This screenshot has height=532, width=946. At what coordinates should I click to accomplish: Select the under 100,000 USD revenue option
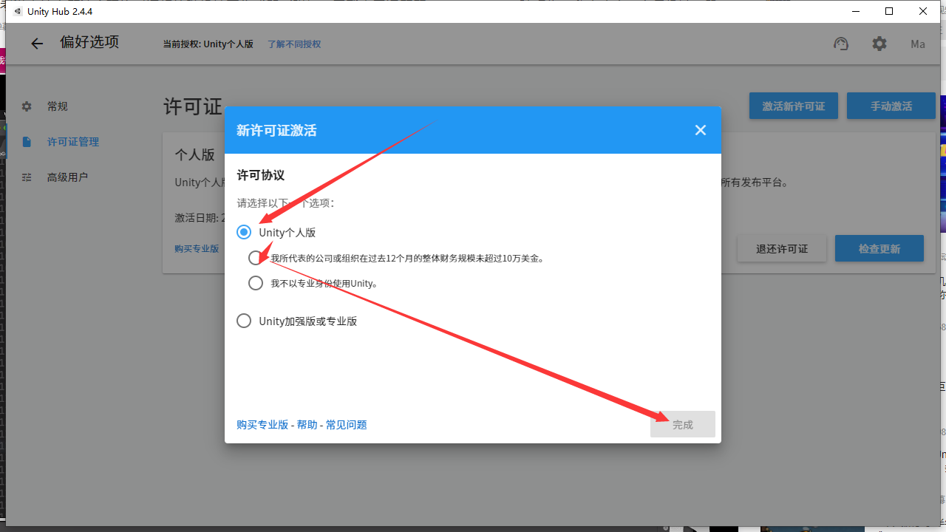click(256, 257)
